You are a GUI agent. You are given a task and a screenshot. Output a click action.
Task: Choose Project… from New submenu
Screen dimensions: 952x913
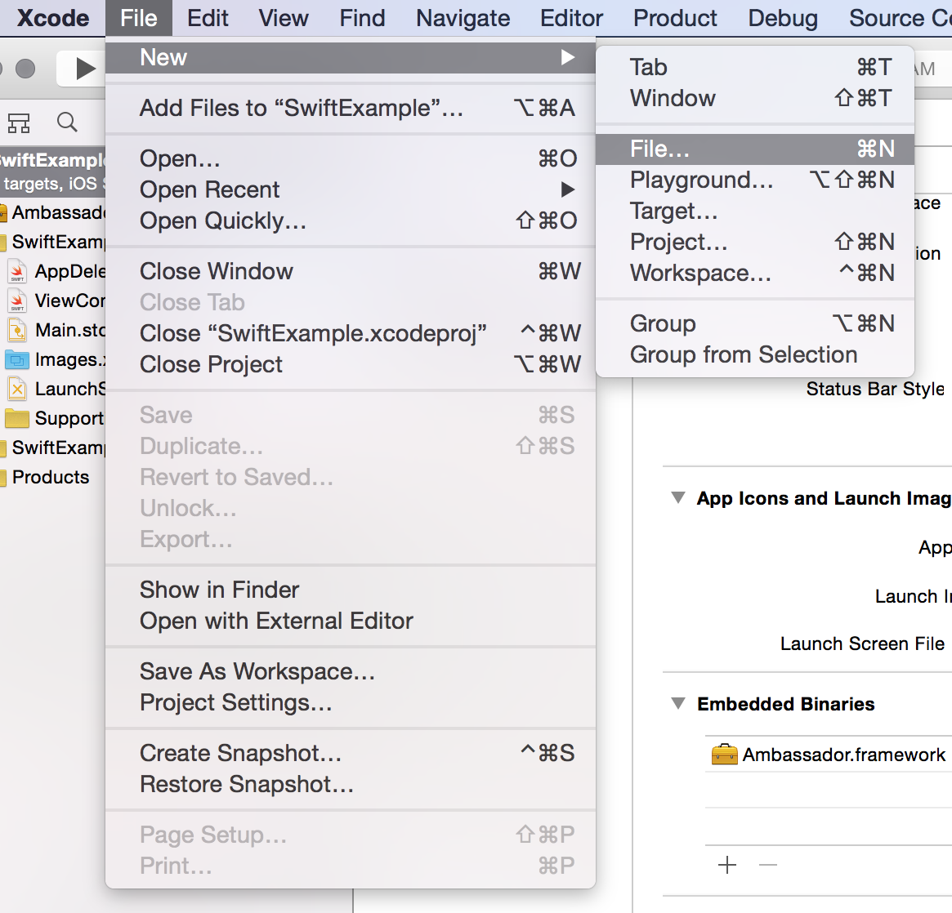tap(755, 242)
